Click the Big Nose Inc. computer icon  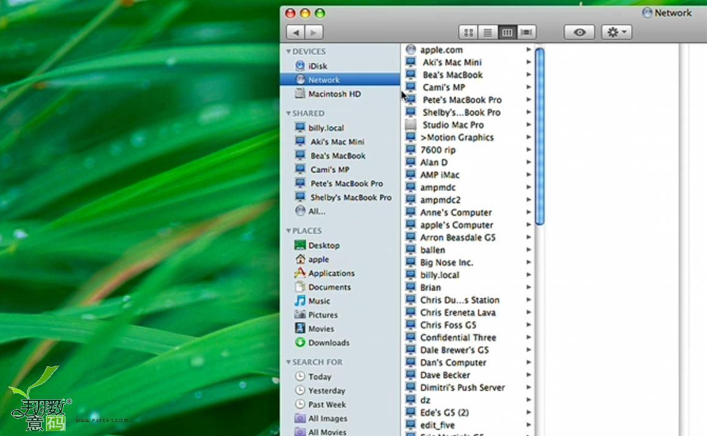(411, 262)
